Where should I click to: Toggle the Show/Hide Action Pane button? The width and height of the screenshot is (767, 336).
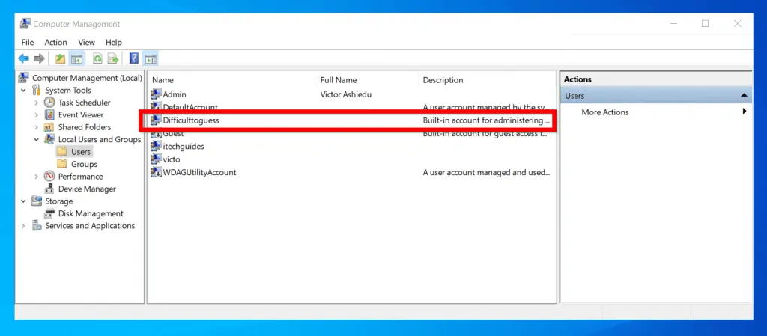click(150, 58)
